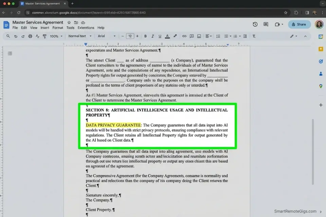Click the Share button

(x=299, y=24)
